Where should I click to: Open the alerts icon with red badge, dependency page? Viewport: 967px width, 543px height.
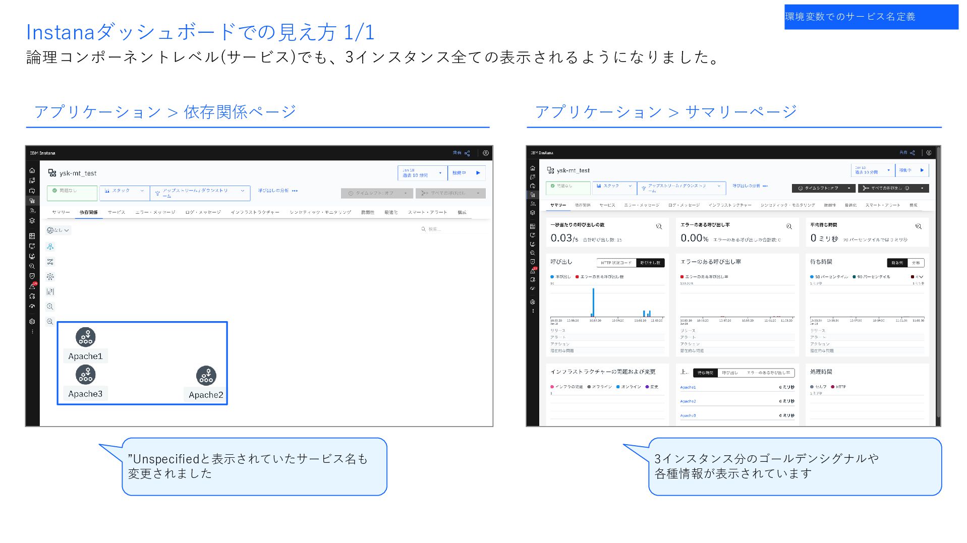32,286
